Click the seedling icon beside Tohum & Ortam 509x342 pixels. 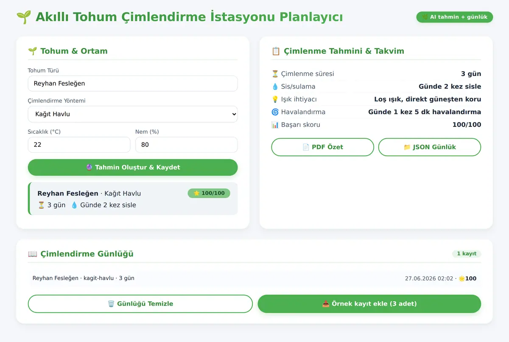pyautogui.click(x=32, y=51)
